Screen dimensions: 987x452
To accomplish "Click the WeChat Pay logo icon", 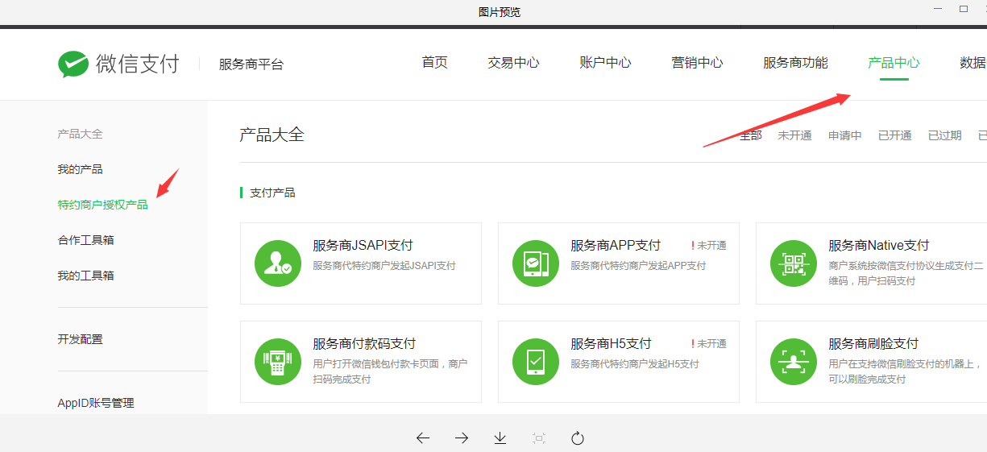I will pos(73,64).
